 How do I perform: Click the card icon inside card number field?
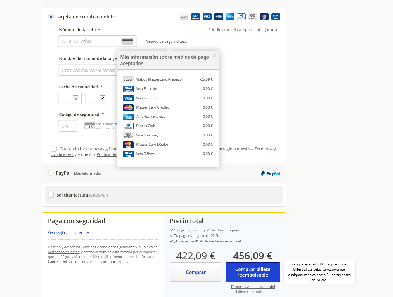[x=128, y=41]
